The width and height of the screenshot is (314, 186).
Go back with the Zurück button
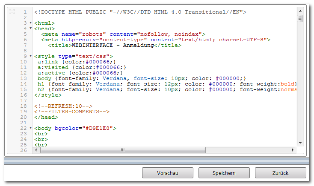280,173
